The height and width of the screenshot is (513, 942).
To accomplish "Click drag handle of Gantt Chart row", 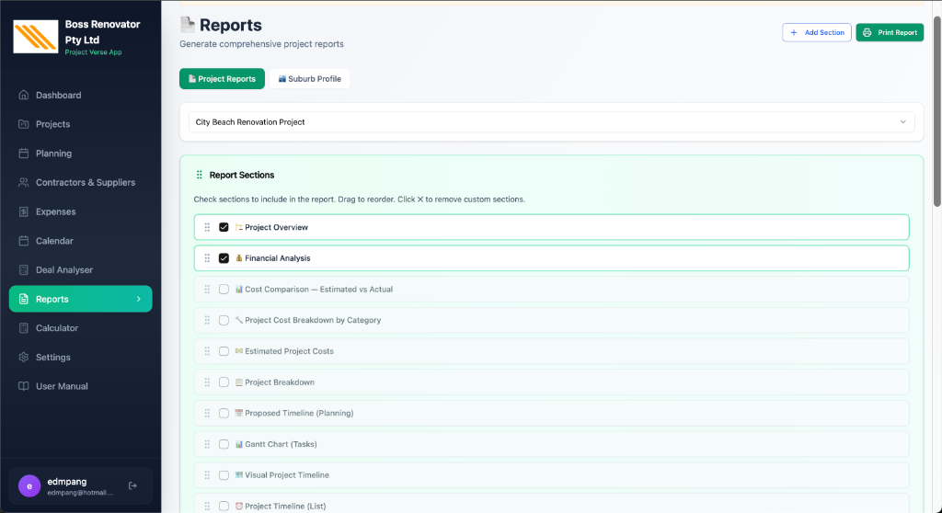I will click(207, 444).
